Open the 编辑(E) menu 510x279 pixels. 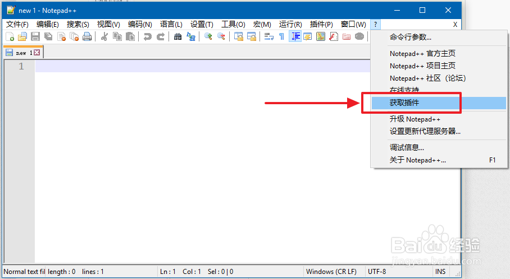(x=48, y=24)
